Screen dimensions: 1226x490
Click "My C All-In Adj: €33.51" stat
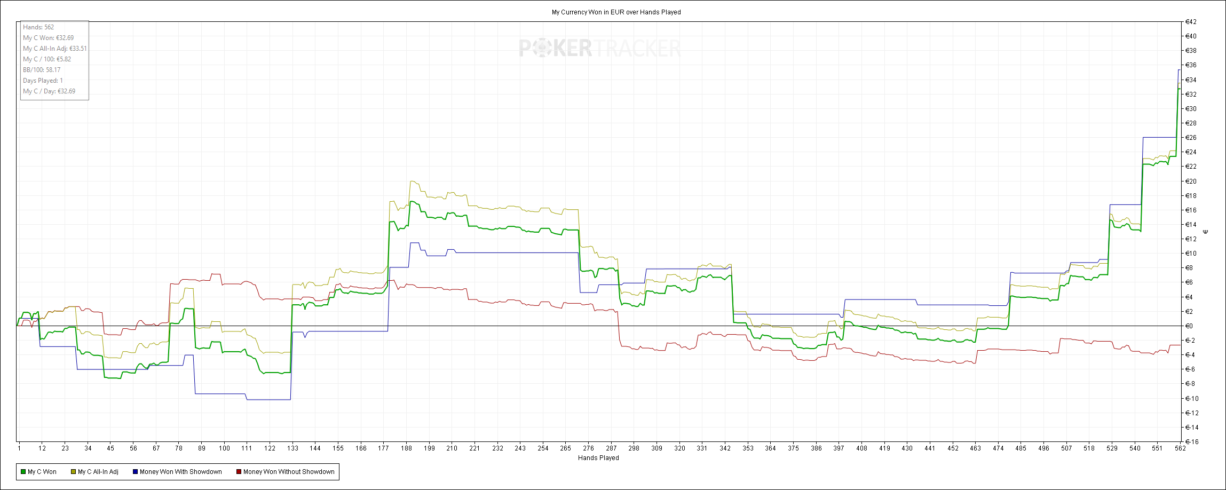55,49
